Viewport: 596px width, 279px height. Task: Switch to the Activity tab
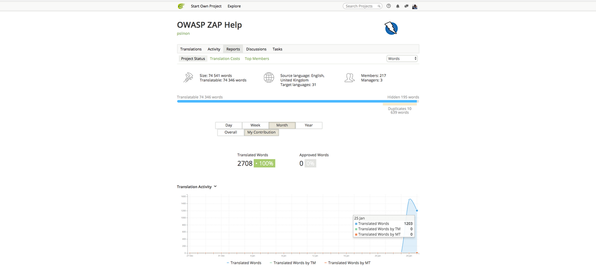214,49
